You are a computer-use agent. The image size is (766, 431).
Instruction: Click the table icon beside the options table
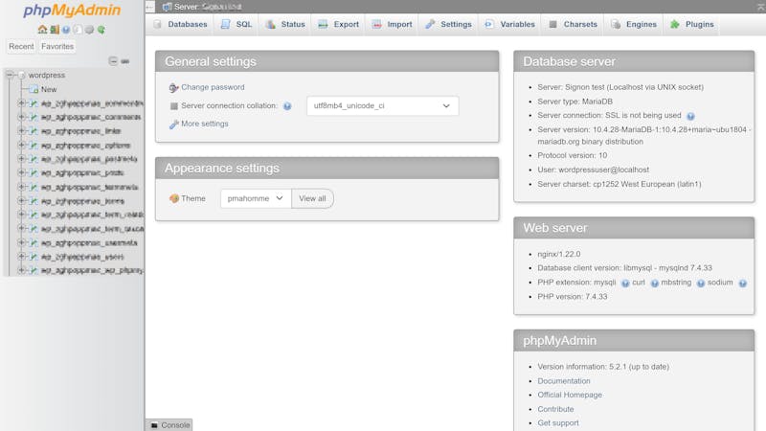34,146
